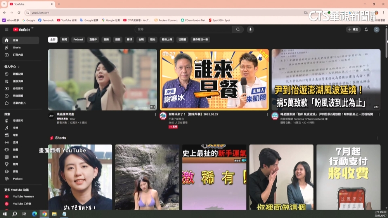Select the 直播中 filter chip
The image size is (388, 218).
point(93,39)
